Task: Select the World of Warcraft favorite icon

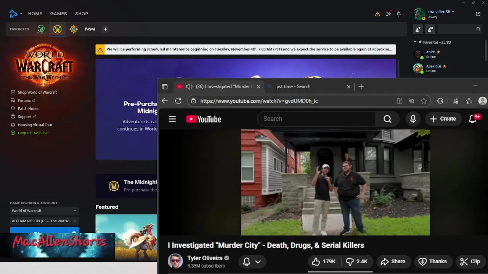Action: click(x=57, y=29)
